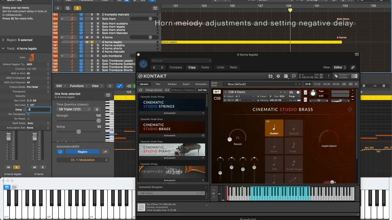
Task: Open the Articulation Set dropdown
Action: 38,128
